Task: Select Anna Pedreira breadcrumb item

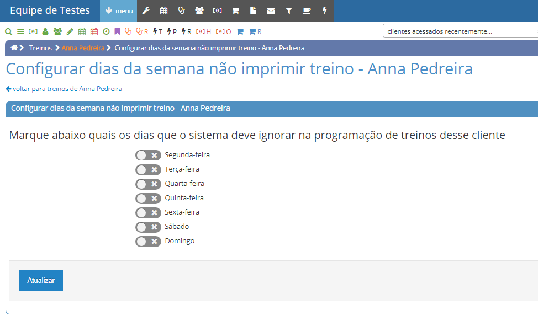Action: point(83,47)
